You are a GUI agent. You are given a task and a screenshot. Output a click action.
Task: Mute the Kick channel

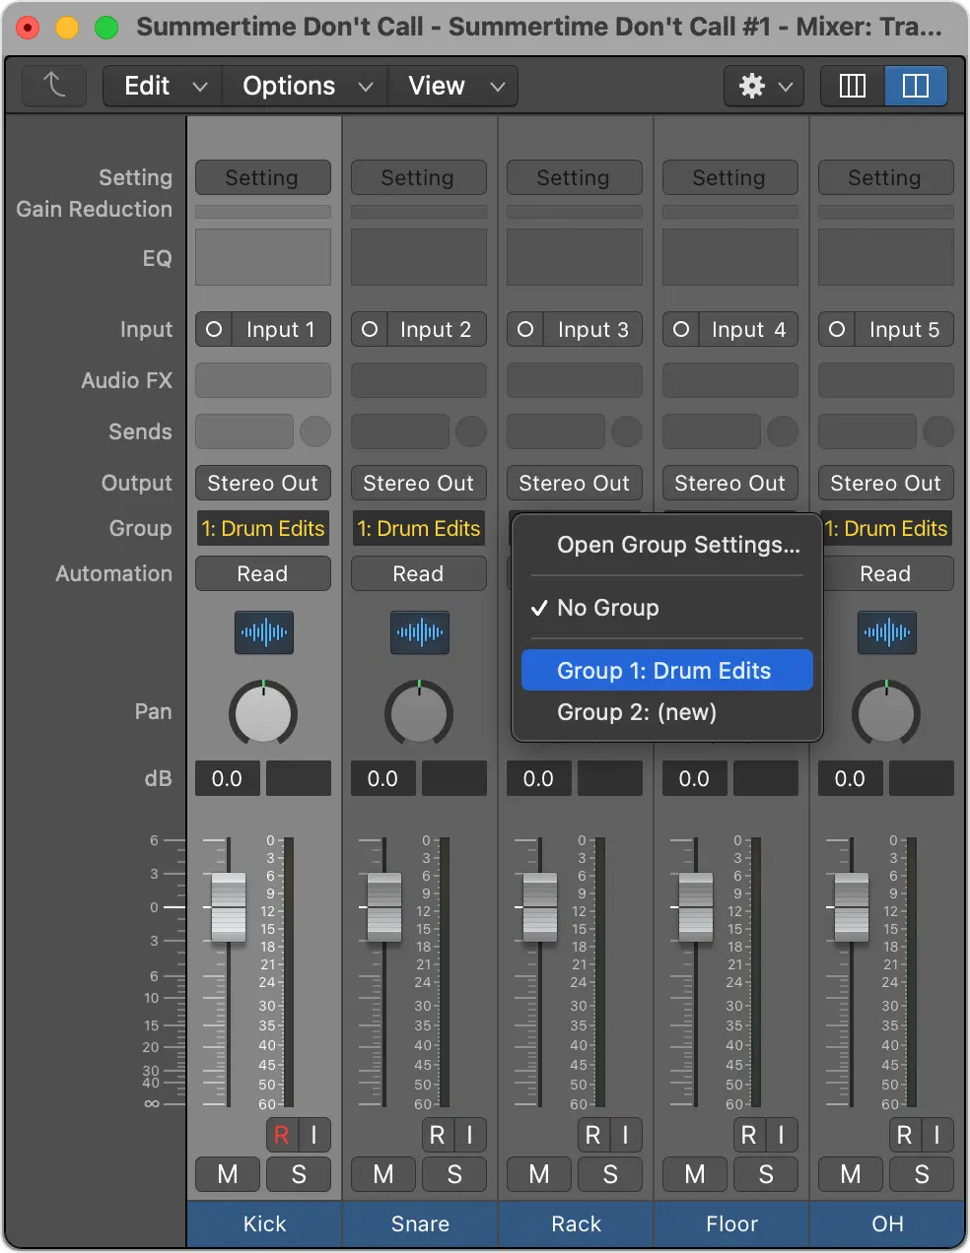227,1174
